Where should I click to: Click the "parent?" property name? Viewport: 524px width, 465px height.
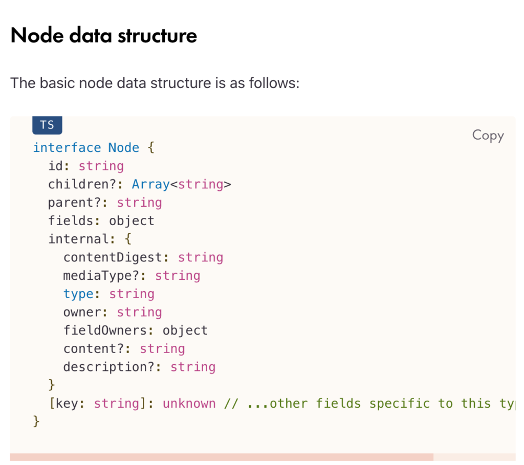pyautogui.click(x=75, y=203)
